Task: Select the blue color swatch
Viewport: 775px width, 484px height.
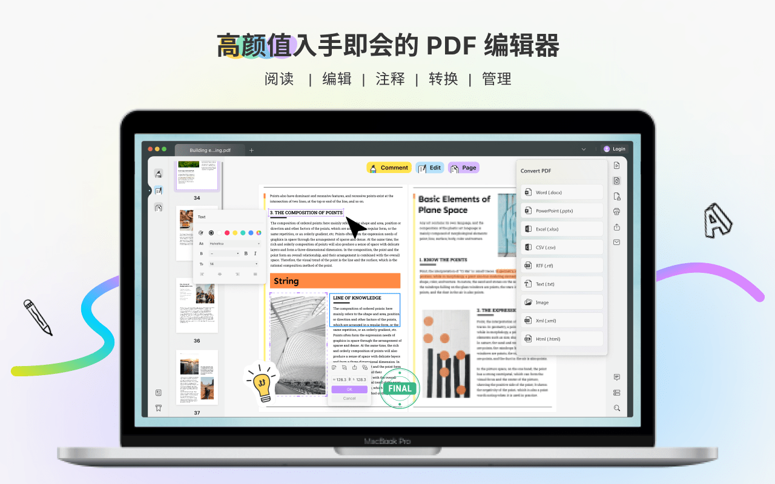Action: [251, 232]
